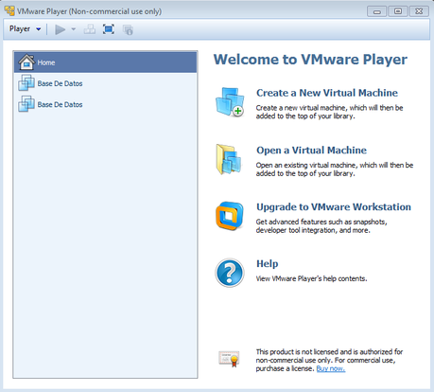434x392 pixels.
Task: Click the VMware Workstation upgrade icon
Action: [x=230, y=216]
